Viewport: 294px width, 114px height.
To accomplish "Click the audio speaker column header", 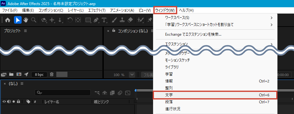I will coord(9,102).
